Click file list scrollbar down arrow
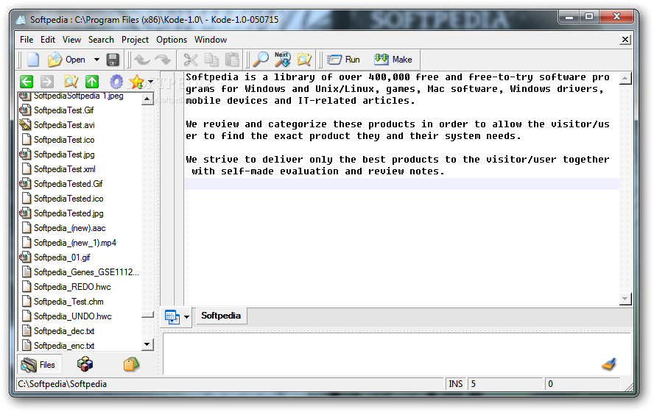This screenshot has height=412, width=654. click(147, 344)
